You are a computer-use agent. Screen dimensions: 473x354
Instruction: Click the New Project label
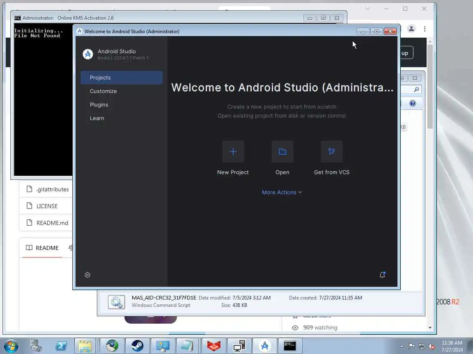click(x=233, y=172)
